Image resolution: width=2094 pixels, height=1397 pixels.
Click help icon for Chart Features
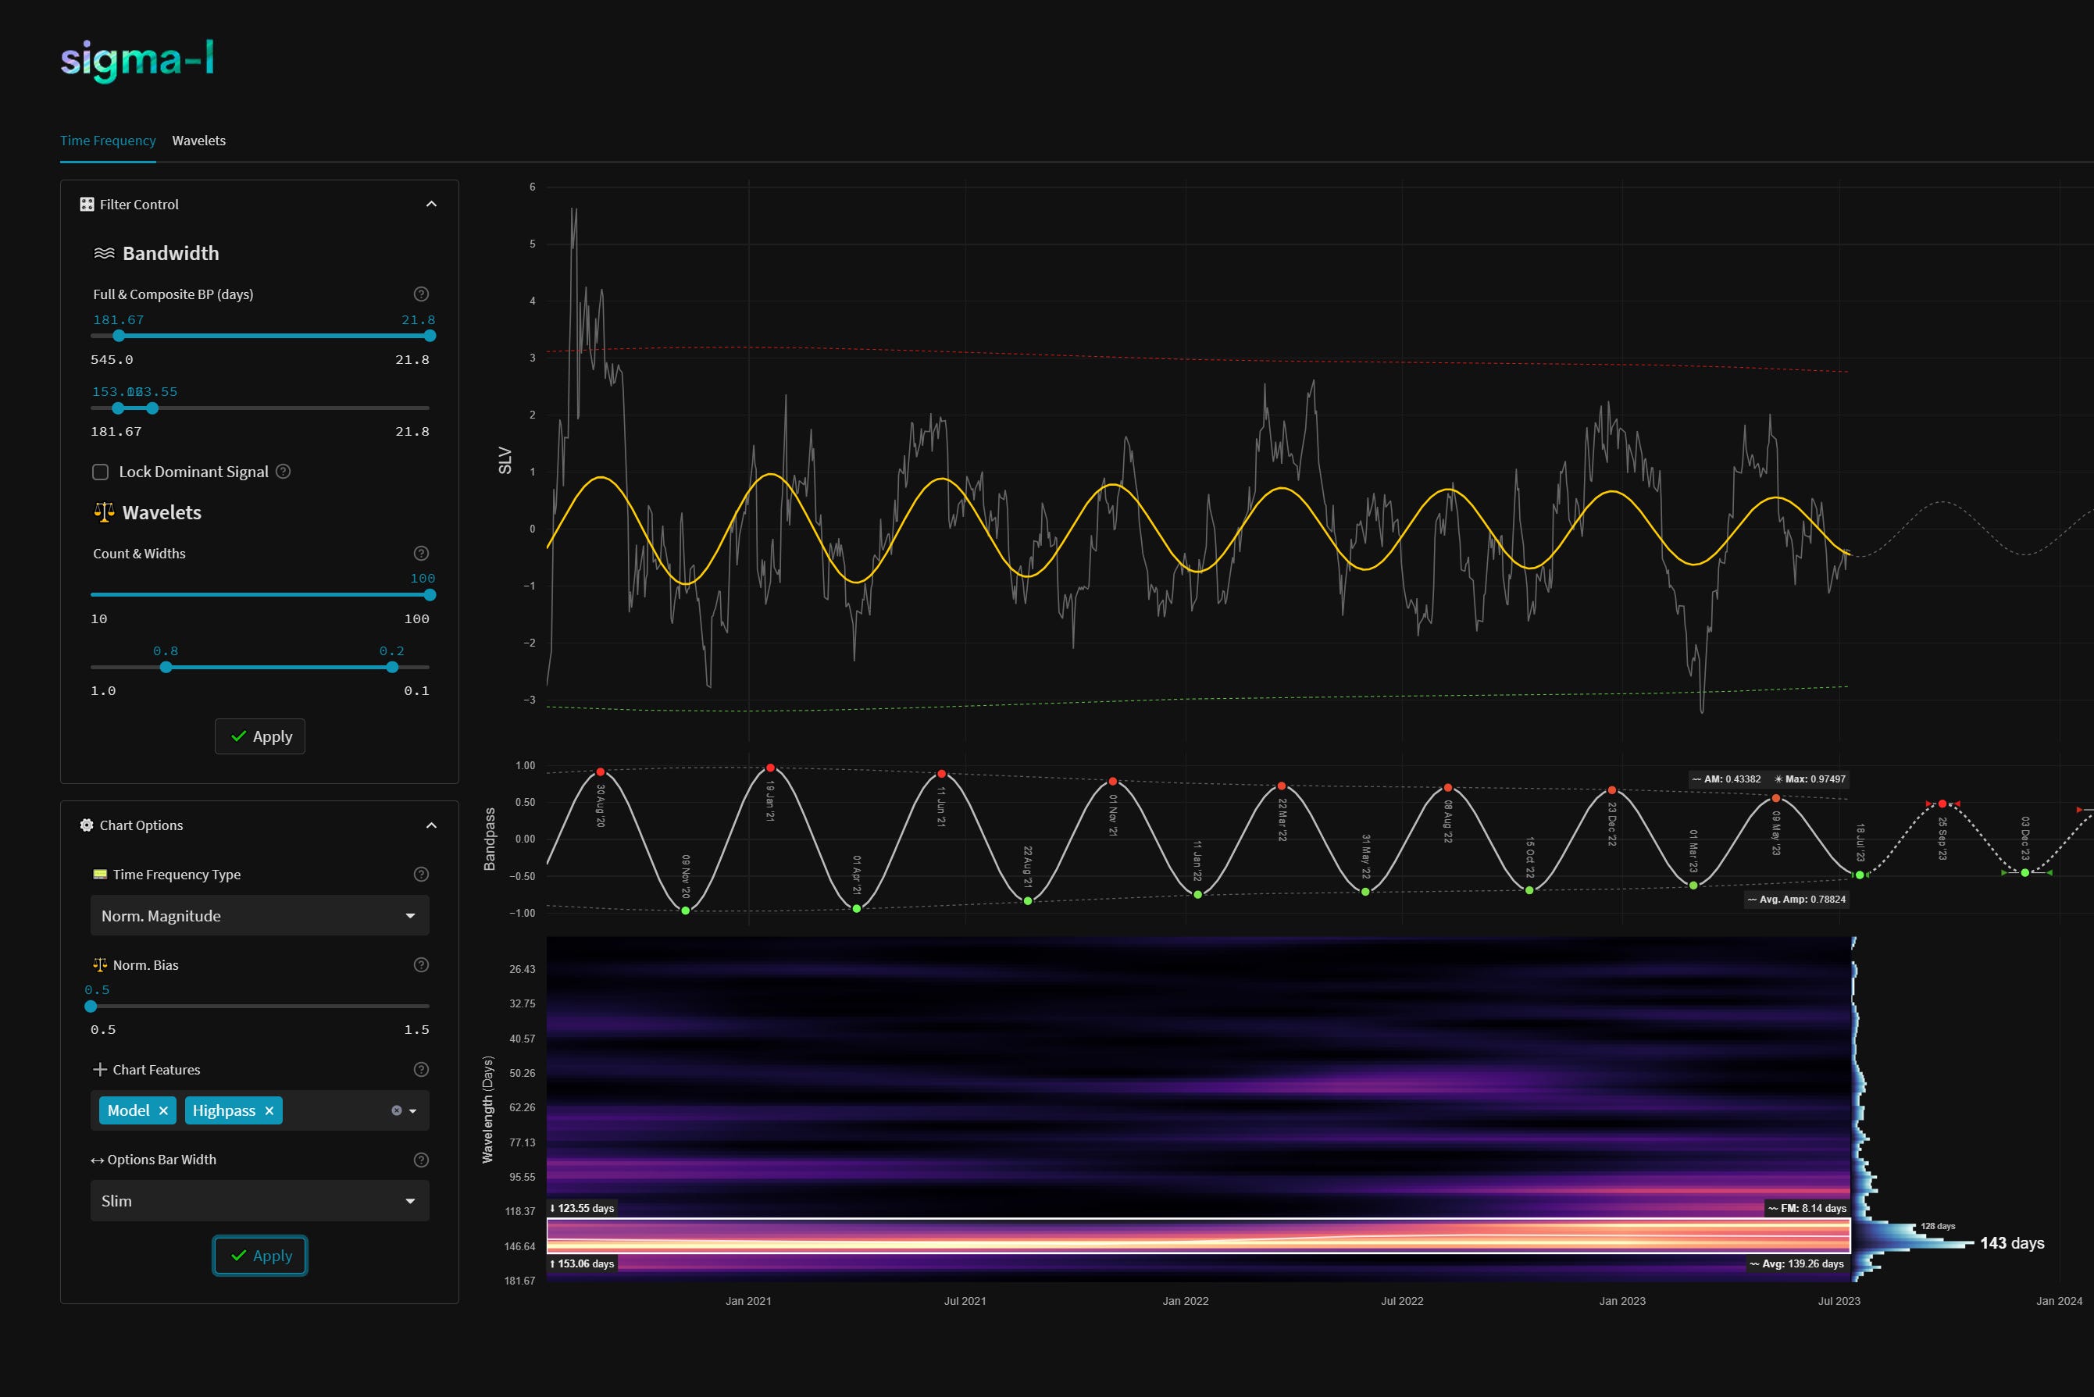click(422, 1070)
